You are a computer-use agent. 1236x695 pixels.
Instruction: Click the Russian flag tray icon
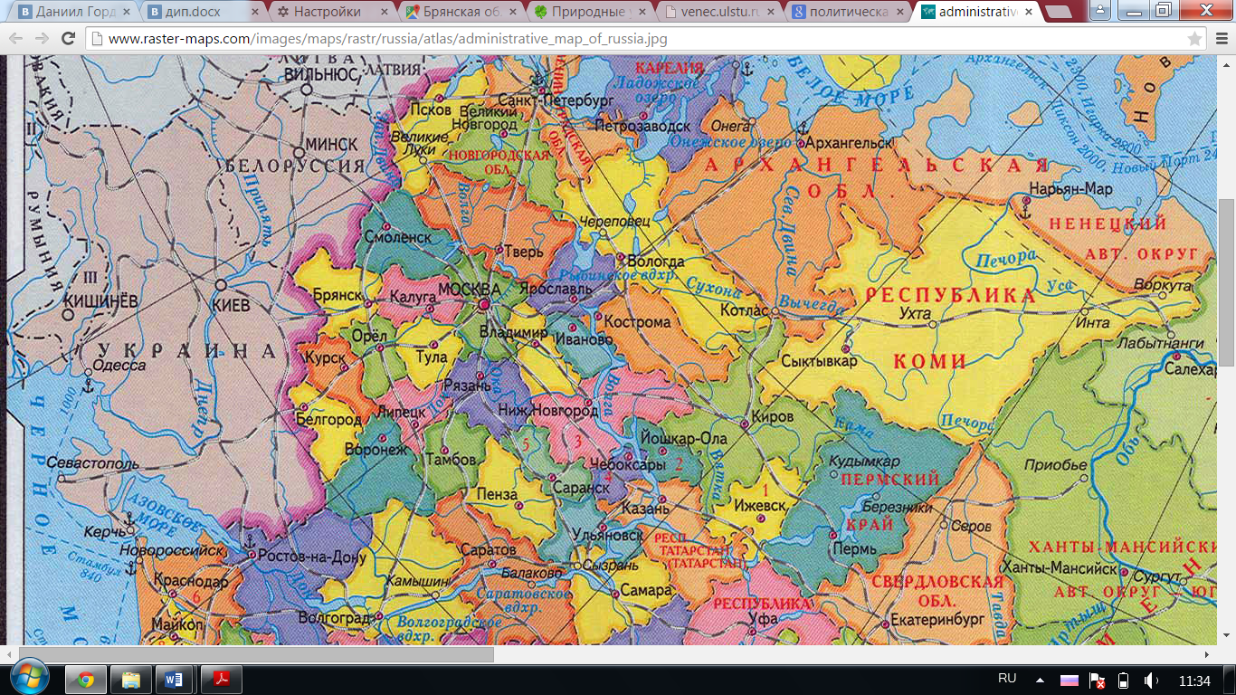1070,680
